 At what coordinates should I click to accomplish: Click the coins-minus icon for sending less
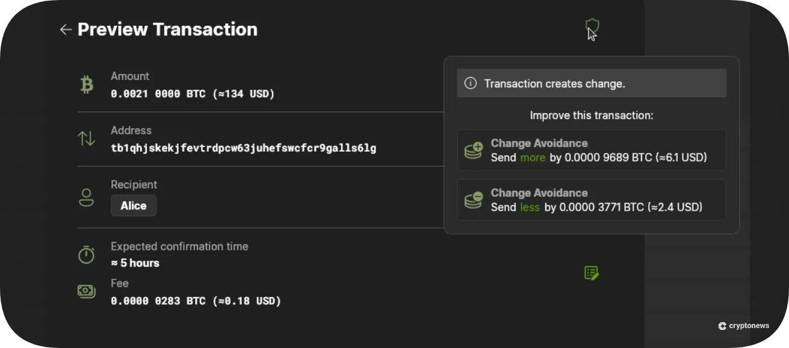[473, 200]
